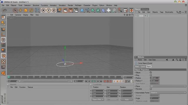Open the Intermediate Points dropdown

(x=168, y=93)
